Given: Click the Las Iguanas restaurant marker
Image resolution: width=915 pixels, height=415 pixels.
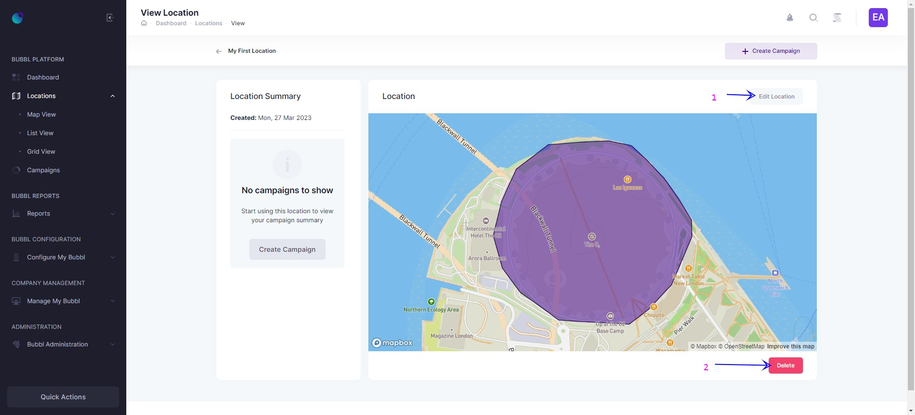Looking at the screenshot, I should click(x=628, y=179).
